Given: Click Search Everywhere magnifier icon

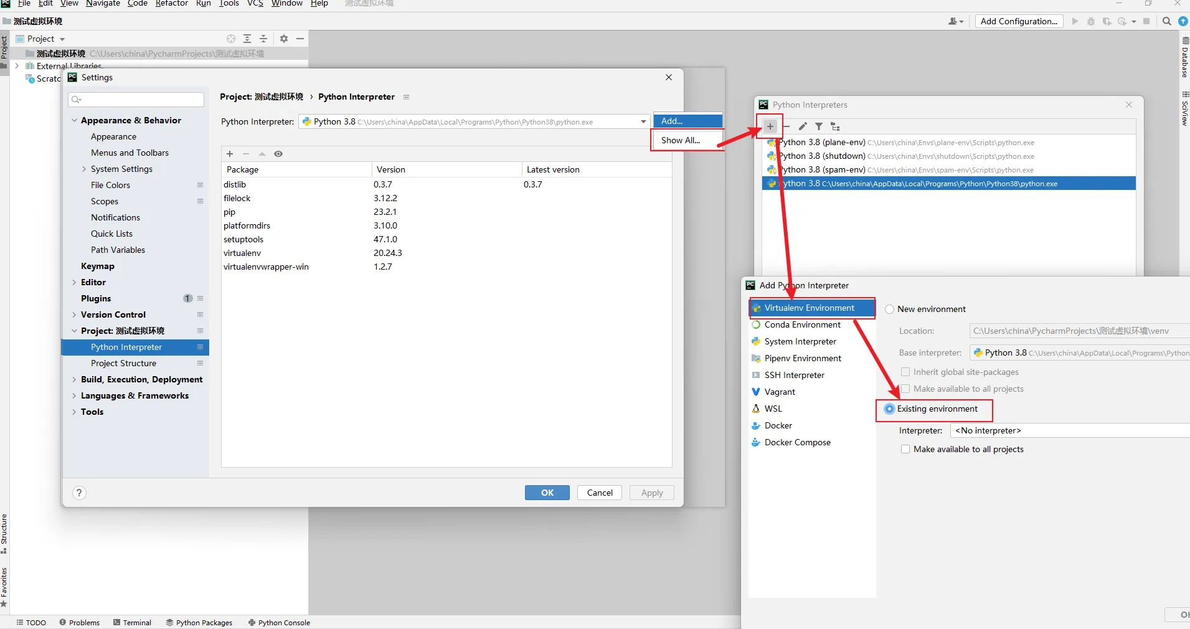Looking at the screenshot, I should click(1167, 21).
